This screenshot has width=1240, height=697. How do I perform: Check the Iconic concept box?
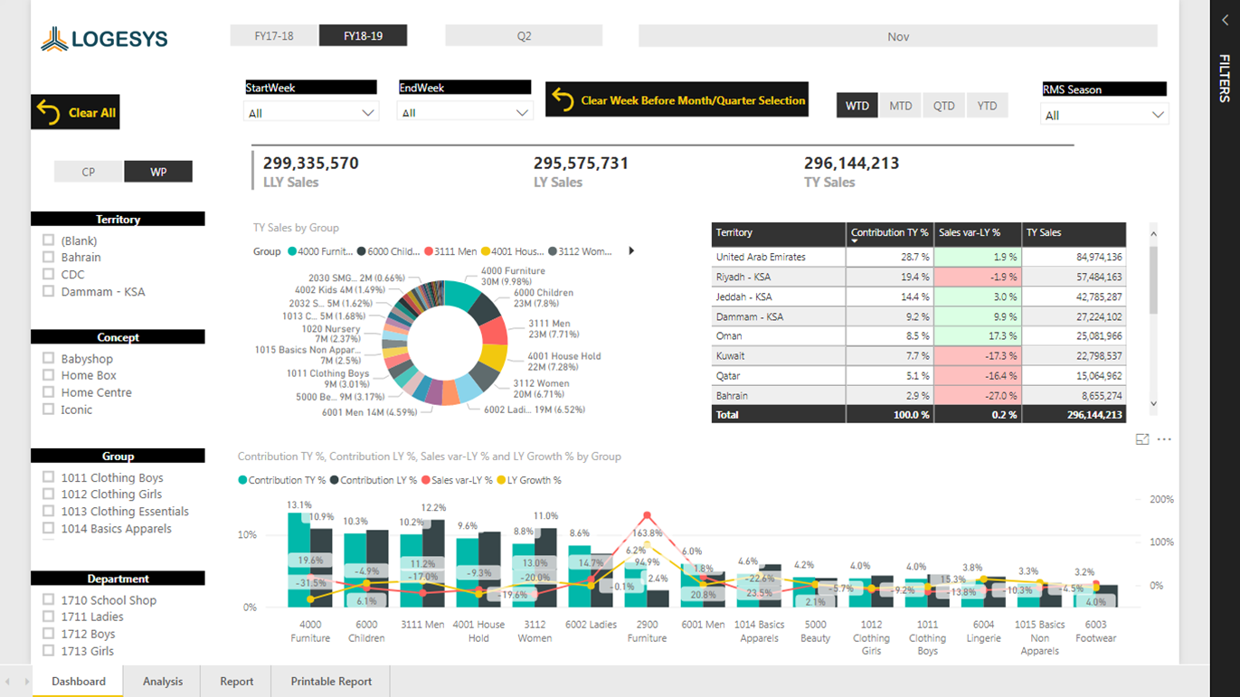click(x=48, y=410)
